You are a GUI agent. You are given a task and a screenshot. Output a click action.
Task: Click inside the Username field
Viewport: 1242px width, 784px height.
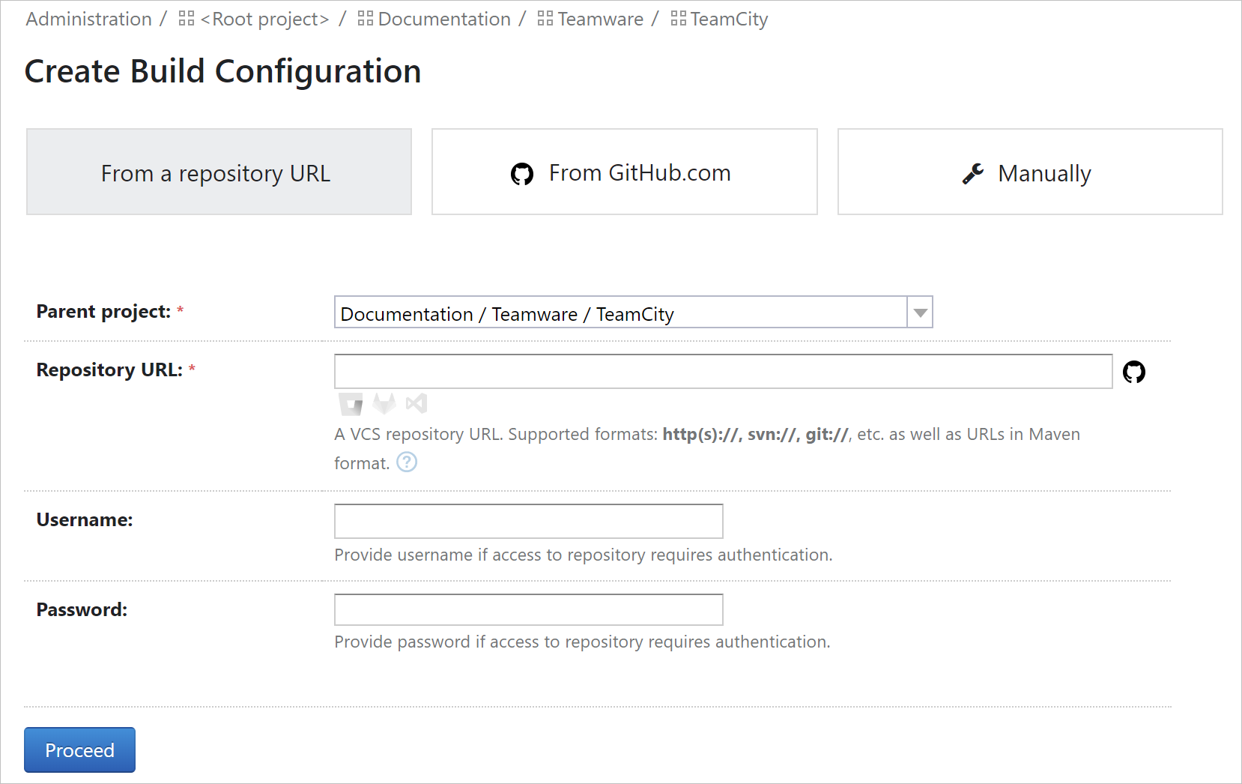coord(527,521)
